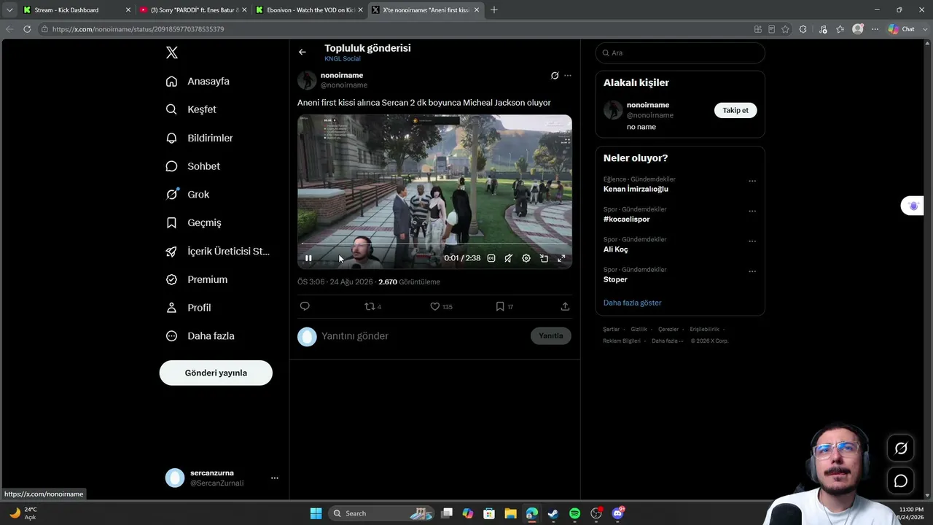
Task: Reload the page
Action: [27, 29]
